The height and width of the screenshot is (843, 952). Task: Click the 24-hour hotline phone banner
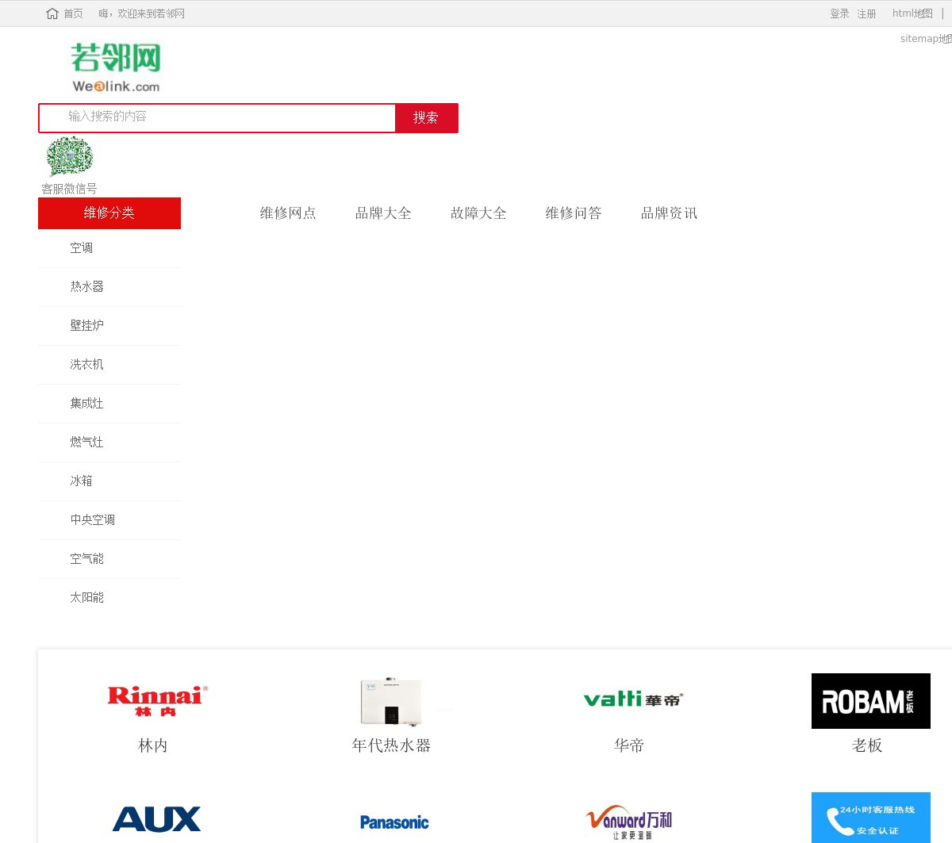pos(870,818)
